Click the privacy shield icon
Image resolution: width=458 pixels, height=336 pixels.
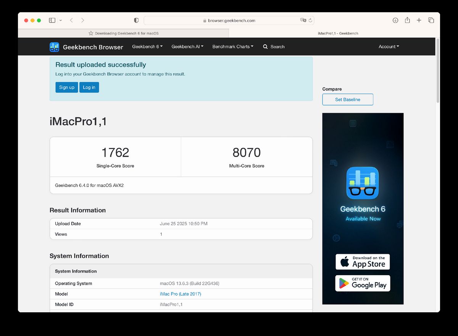tap(136, 20)
